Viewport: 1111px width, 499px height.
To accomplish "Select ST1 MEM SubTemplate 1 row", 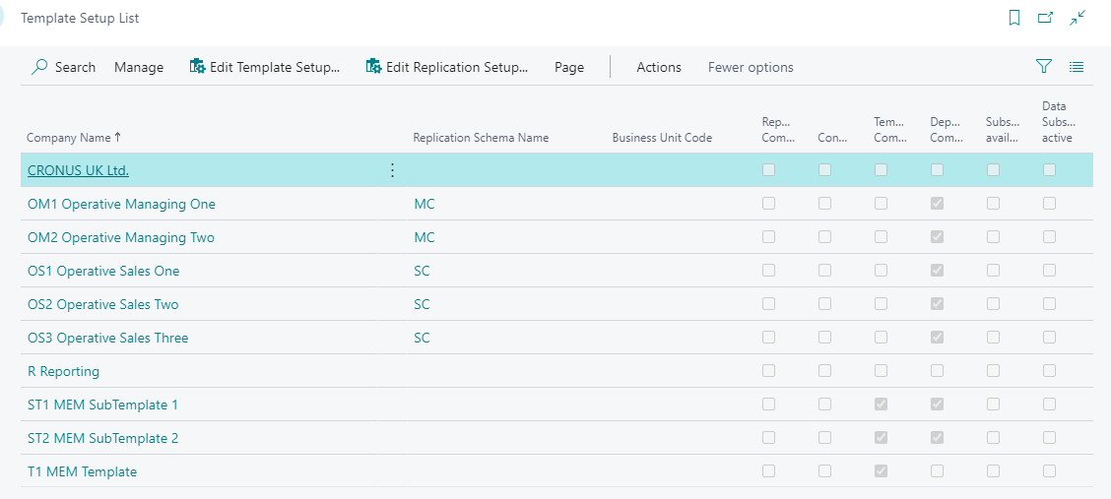I will [556, 405].
